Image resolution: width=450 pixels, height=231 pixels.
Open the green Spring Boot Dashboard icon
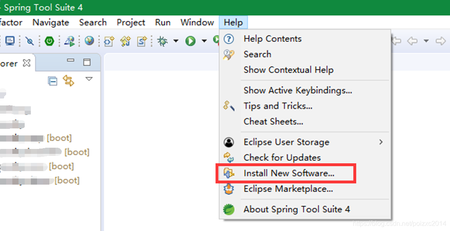(x=49, y=41)
